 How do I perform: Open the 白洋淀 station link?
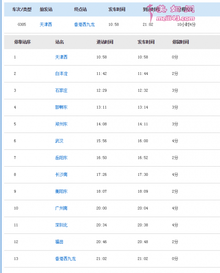(x=61, y=74)
